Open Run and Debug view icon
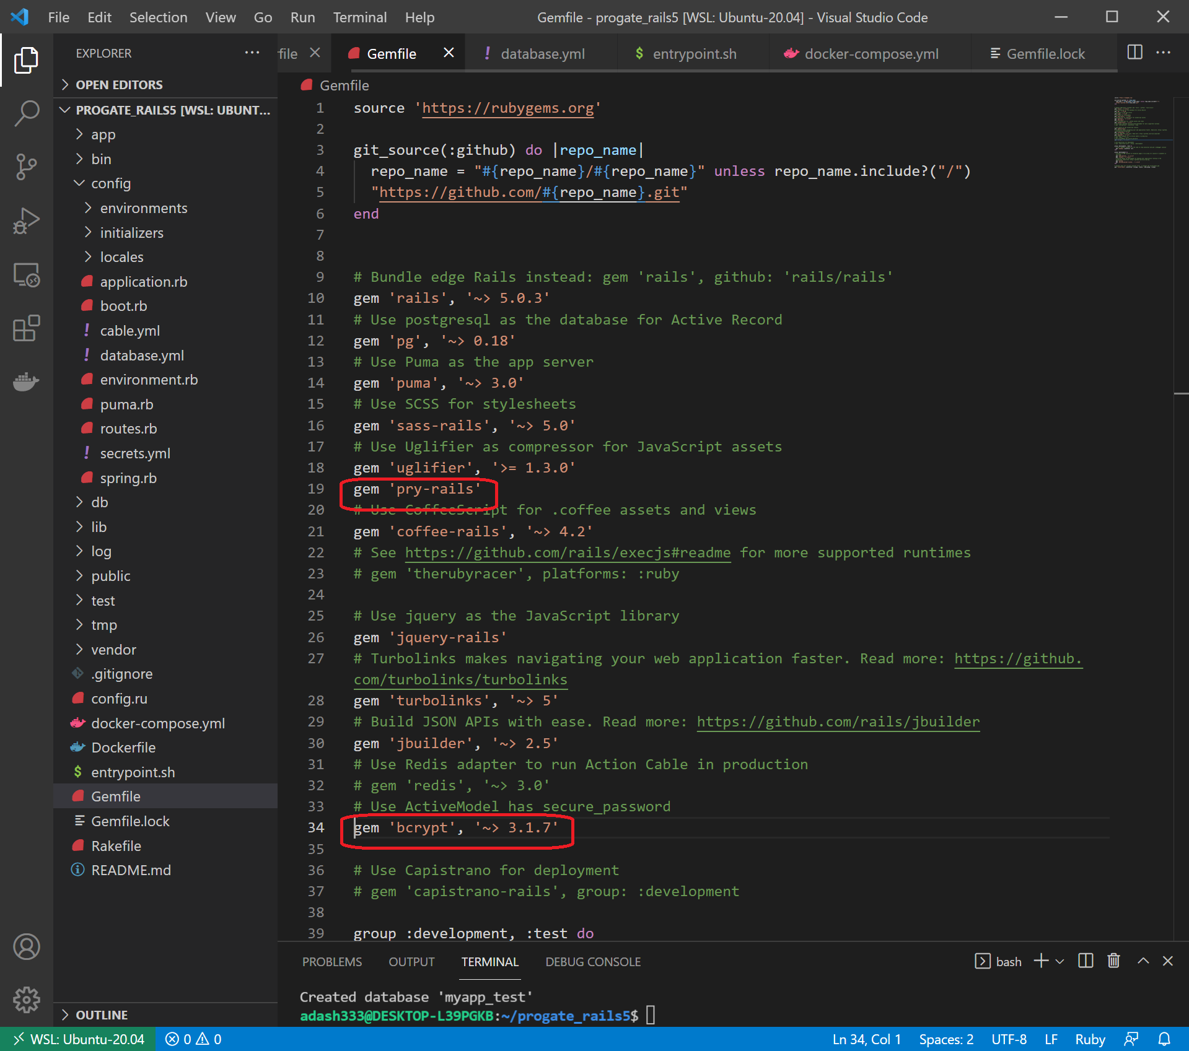The width and height of the screenshot is (1189, 1051). (x=26, y=220)
